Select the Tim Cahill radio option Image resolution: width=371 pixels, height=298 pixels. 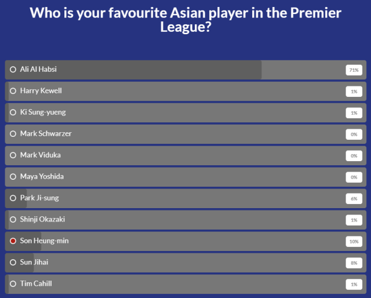pos(13,284)
